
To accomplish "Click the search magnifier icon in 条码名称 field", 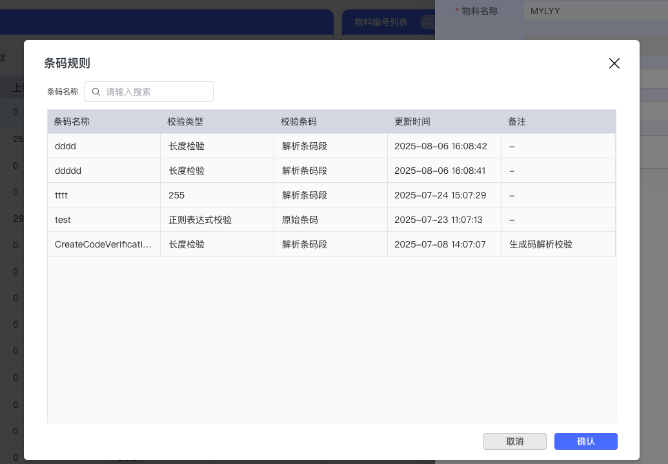I will [96, 92].
